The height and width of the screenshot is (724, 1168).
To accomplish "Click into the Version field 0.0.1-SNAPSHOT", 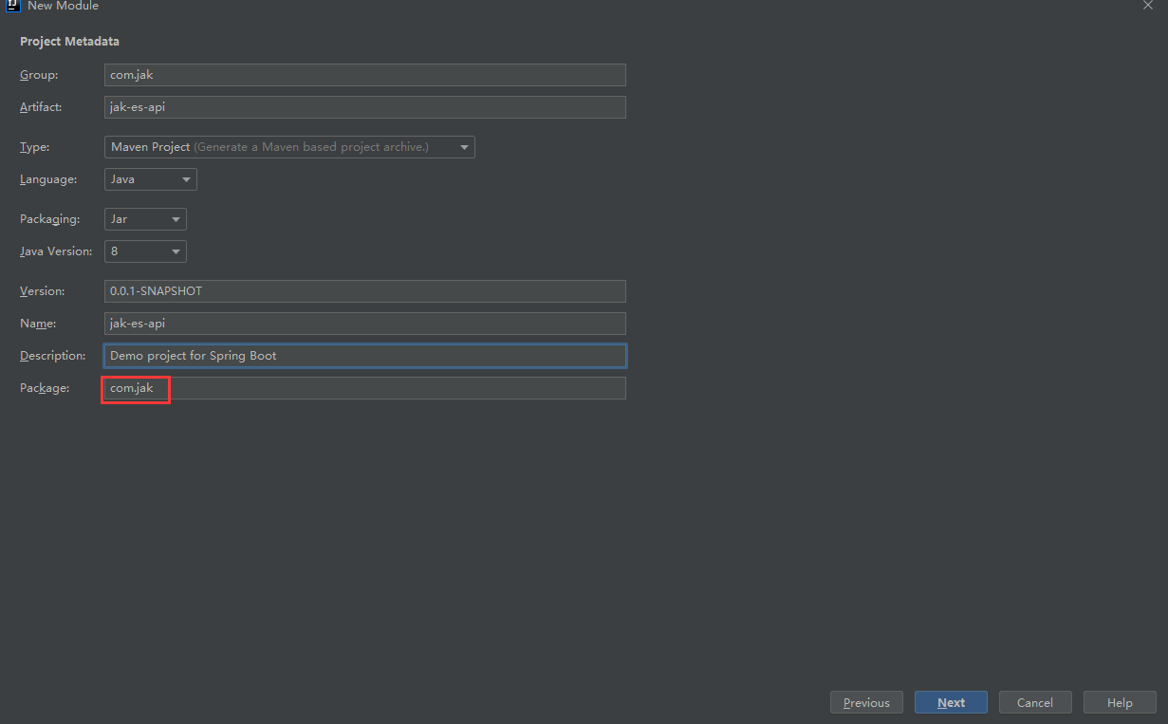I will [x=365, y=291].
